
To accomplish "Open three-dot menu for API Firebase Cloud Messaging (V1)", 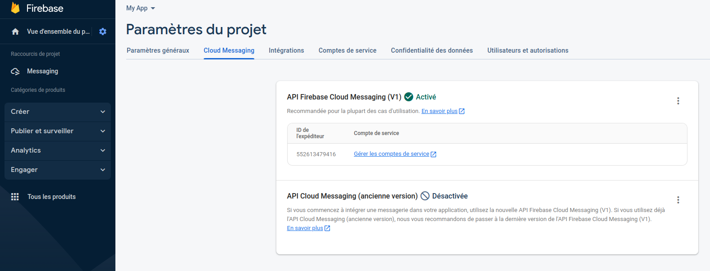I will pos(678,101).
